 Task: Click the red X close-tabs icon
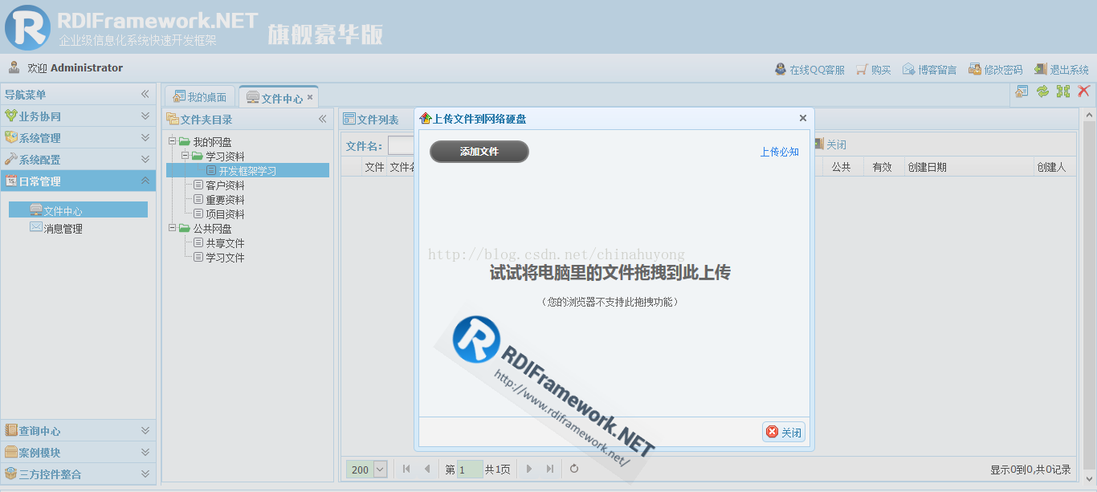point(1084,91)
